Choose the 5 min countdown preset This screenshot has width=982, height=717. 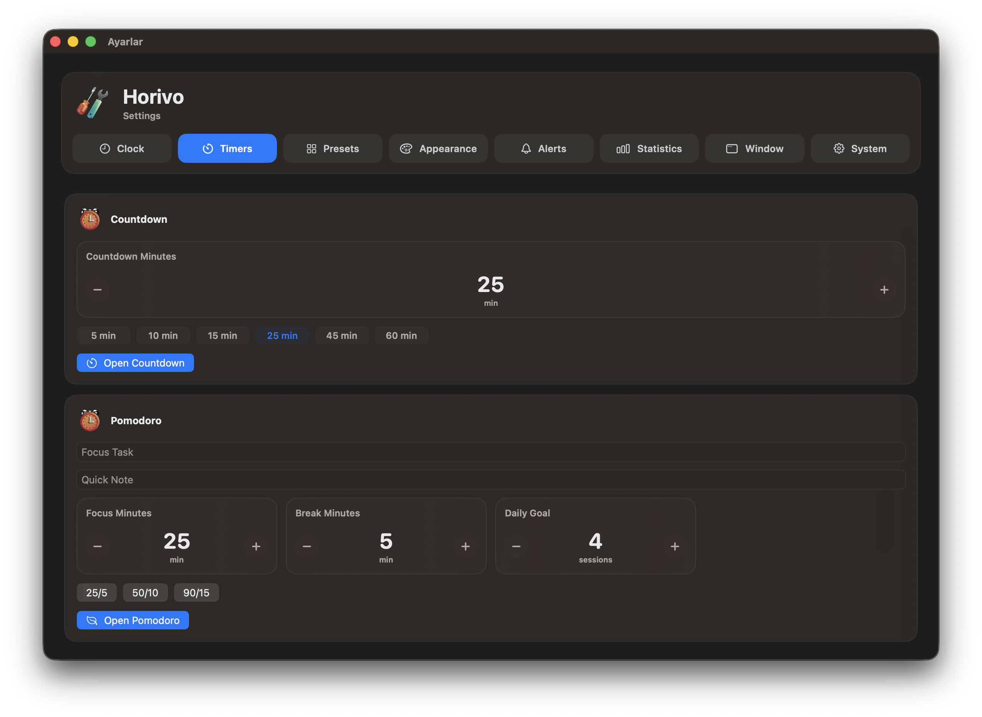[x=103, y=335]
